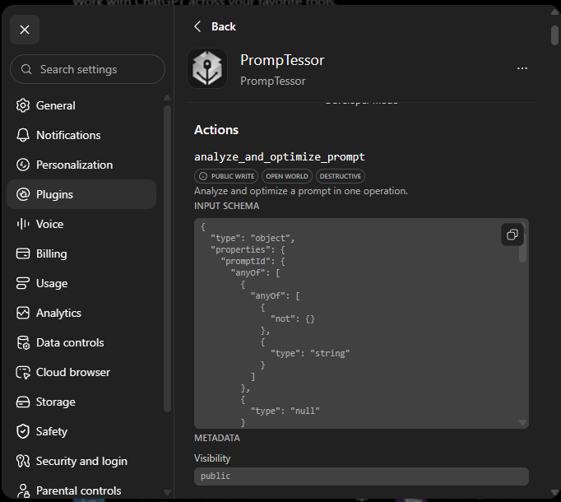
Task: Click the schema code box scrollbar thumb
Action: coord(522,249)
